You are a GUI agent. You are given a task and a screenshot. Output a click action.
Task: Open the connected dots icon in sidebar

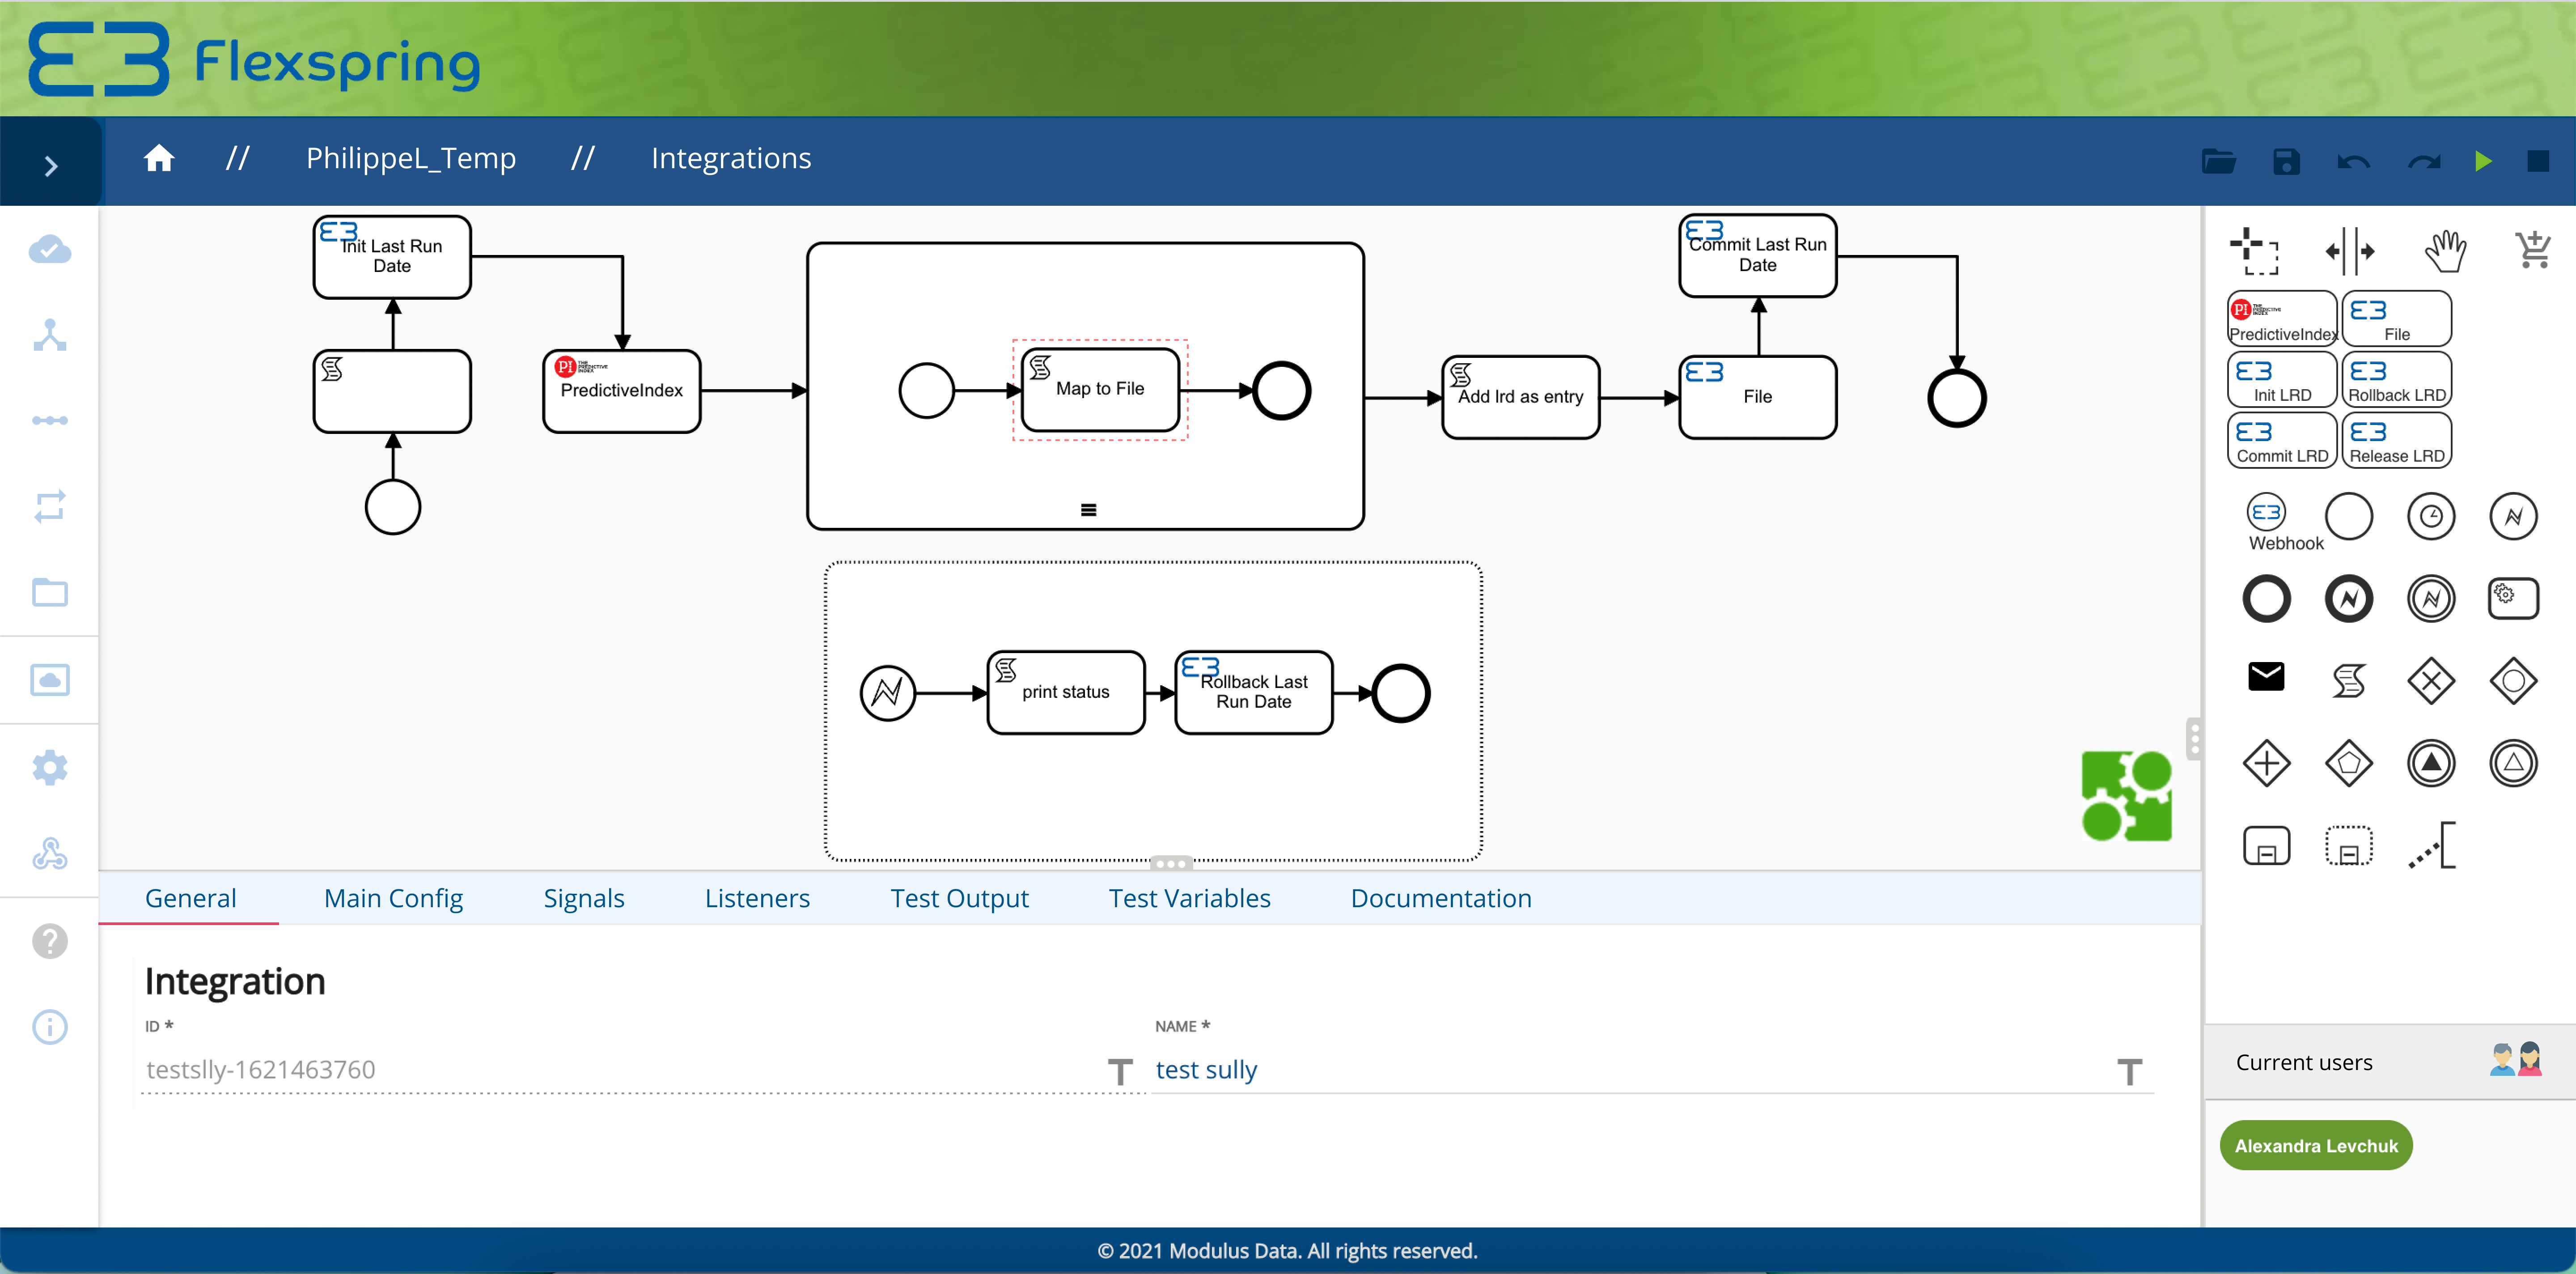pyautogui.click(x=50, y=420)
